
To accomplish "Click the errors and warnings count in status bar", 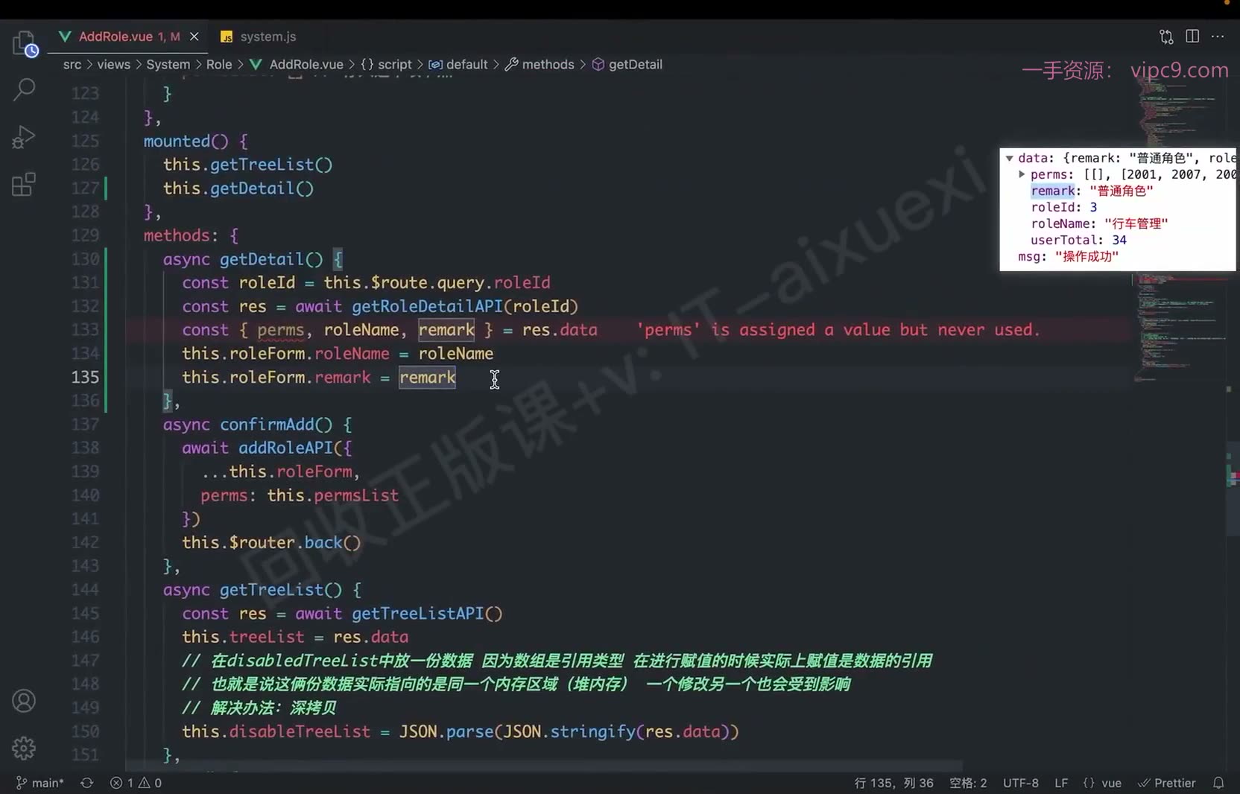I will point(136,783).
